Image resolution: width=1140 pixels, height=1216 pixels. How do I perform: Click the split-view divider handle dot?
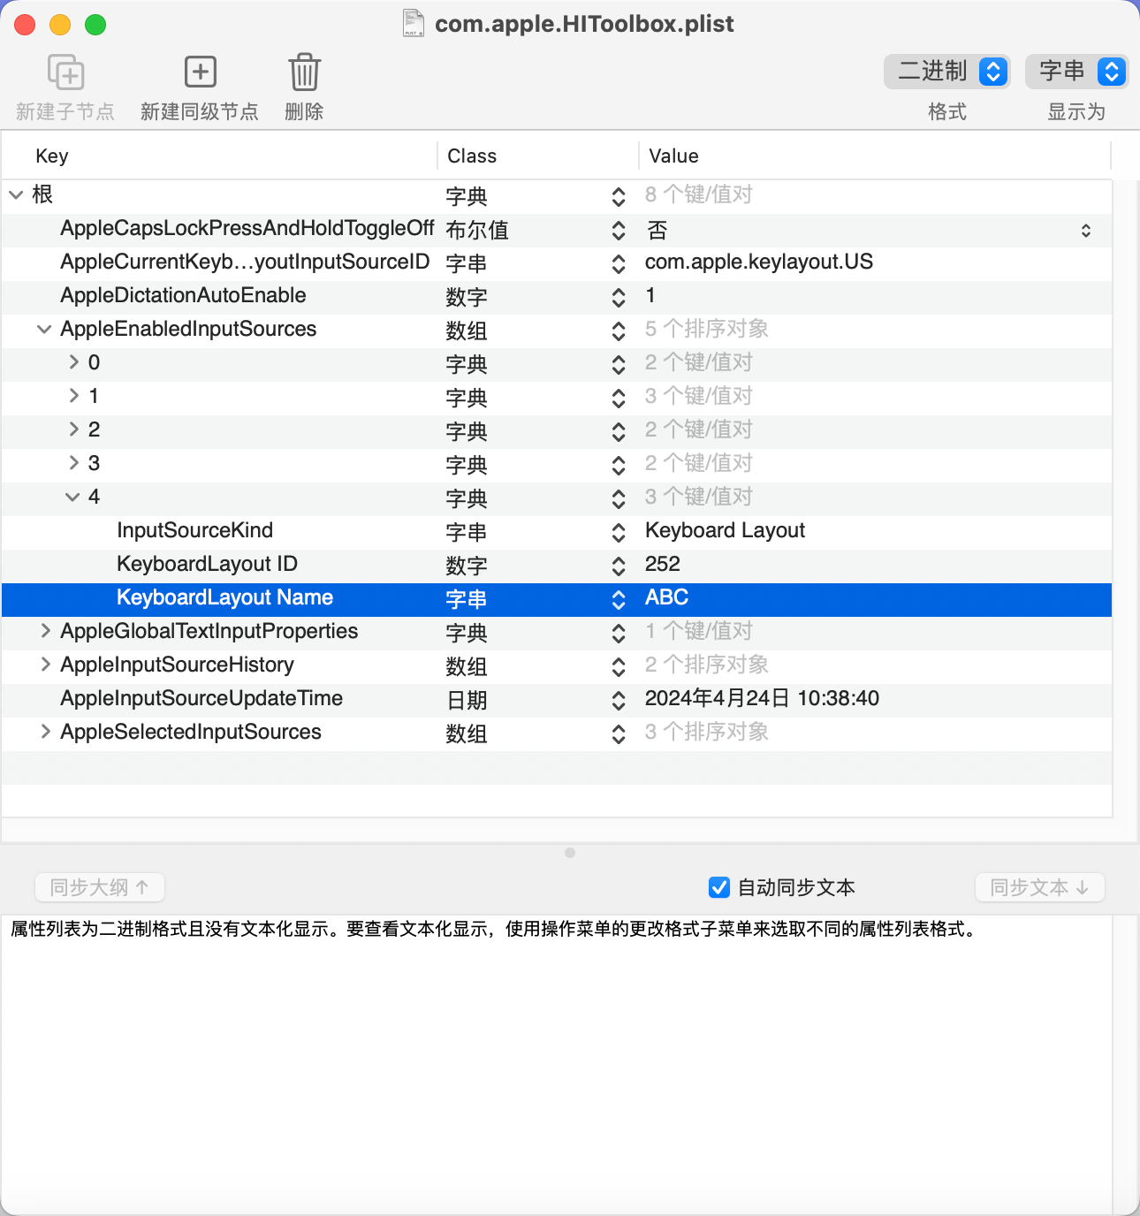570,853
